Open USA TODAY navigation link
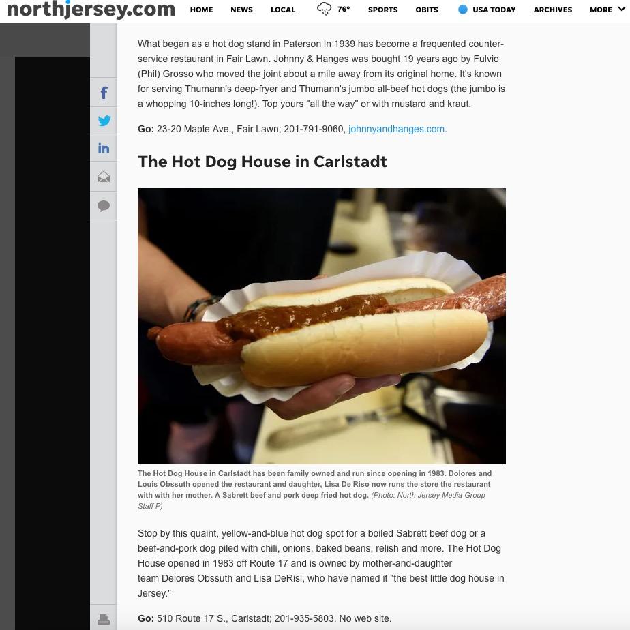630x630 pixels. pyautogui.click(x=494, y=10)
